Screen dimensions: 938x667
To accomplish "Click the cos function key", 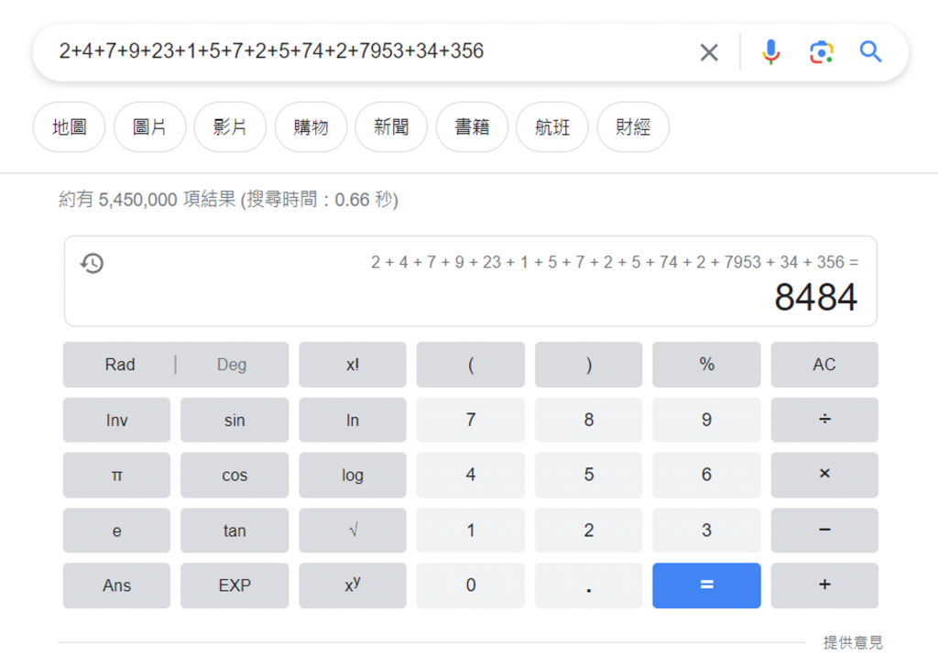I will point(234,475).
